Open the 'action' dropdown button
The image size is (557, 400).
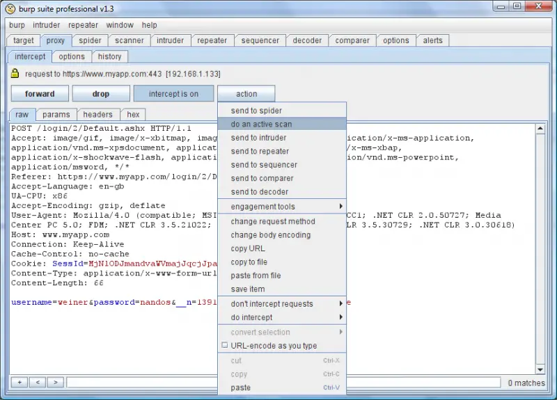(x=246, y=94)
